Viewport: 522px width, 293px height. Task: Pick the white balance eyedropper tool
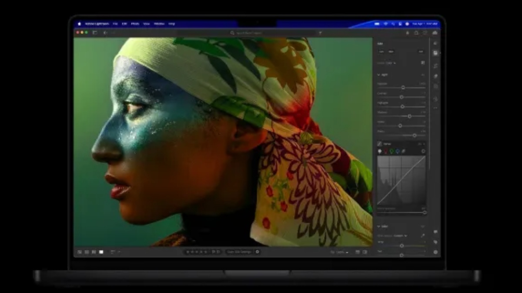click(422, 236)
